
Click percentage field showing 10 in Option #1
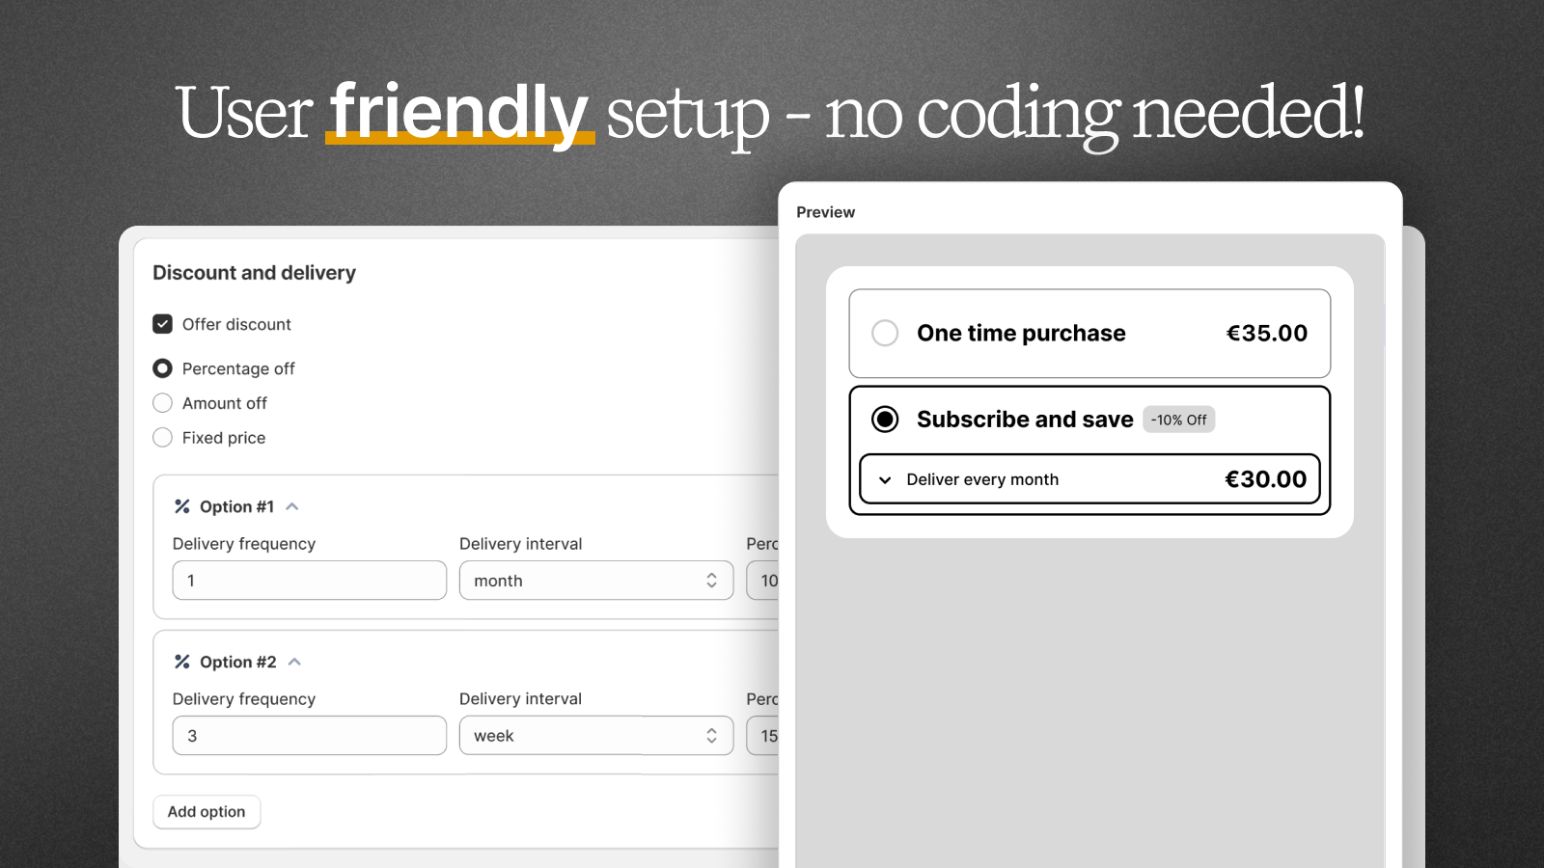click(762, 581)
